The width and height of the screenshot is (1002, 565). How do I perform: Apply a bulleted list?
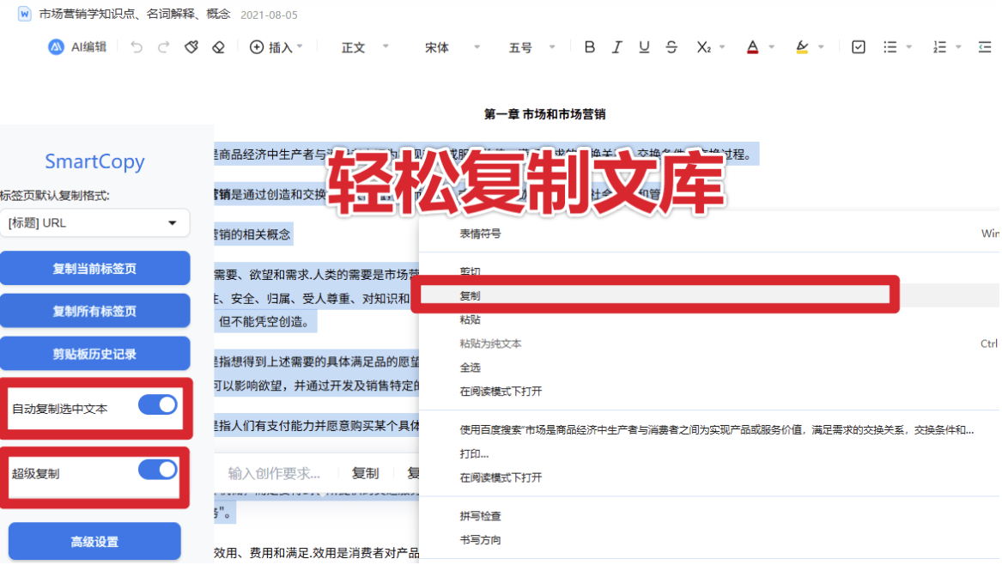click(892, 46)
